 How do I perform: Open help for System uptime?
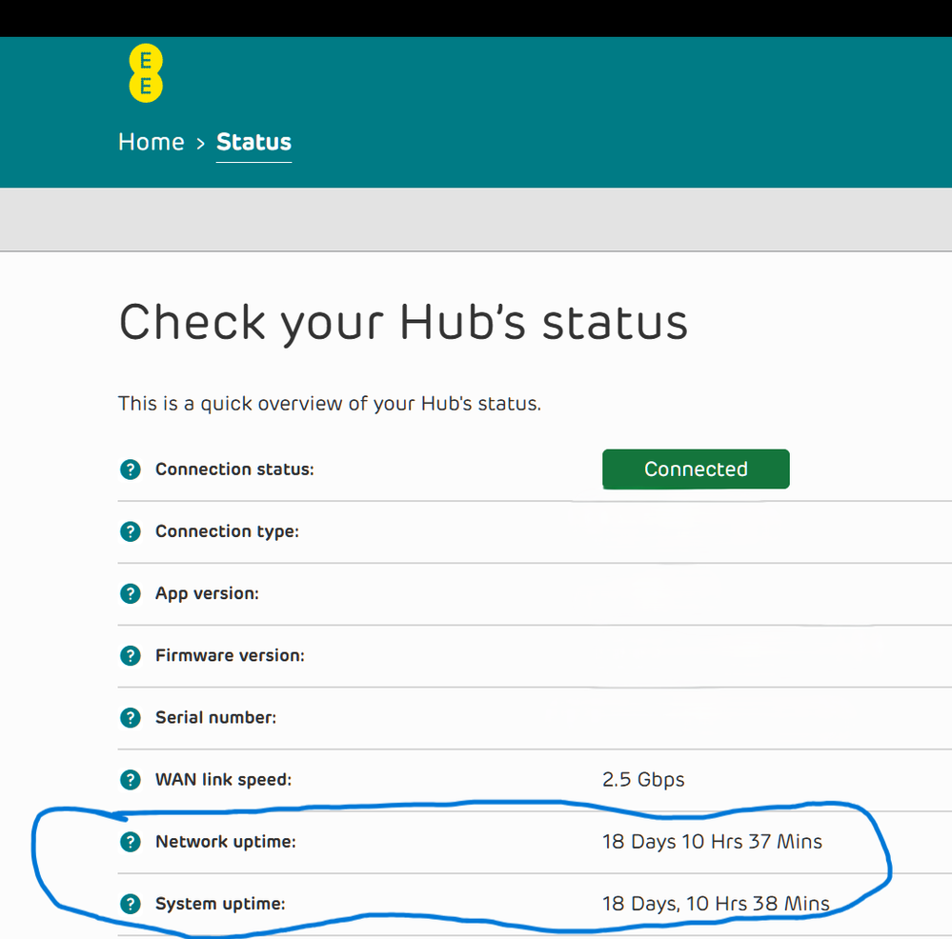[130, 904]
